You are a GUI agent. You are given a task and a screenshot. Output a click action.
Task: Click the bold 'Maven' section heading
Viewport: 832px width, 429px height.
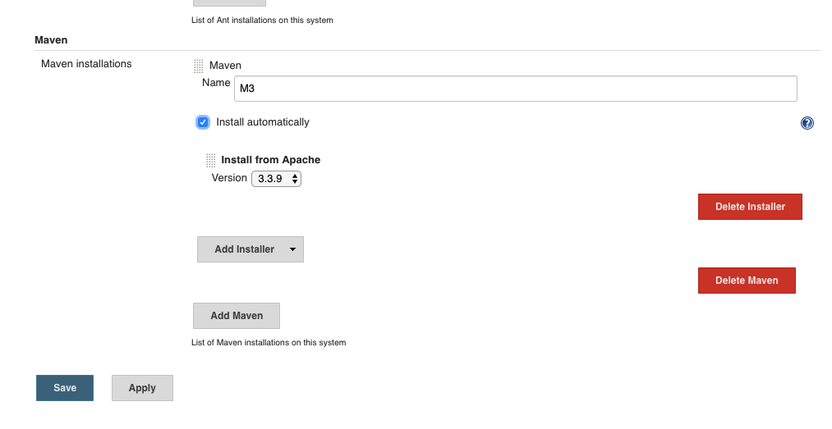[x=51, y=40]
